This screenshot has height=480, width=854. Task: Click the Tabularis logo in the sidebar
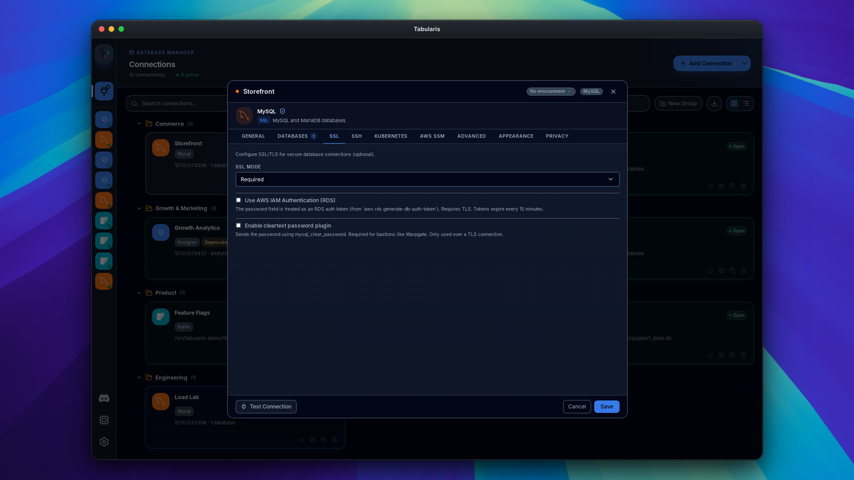click(104, 54)
